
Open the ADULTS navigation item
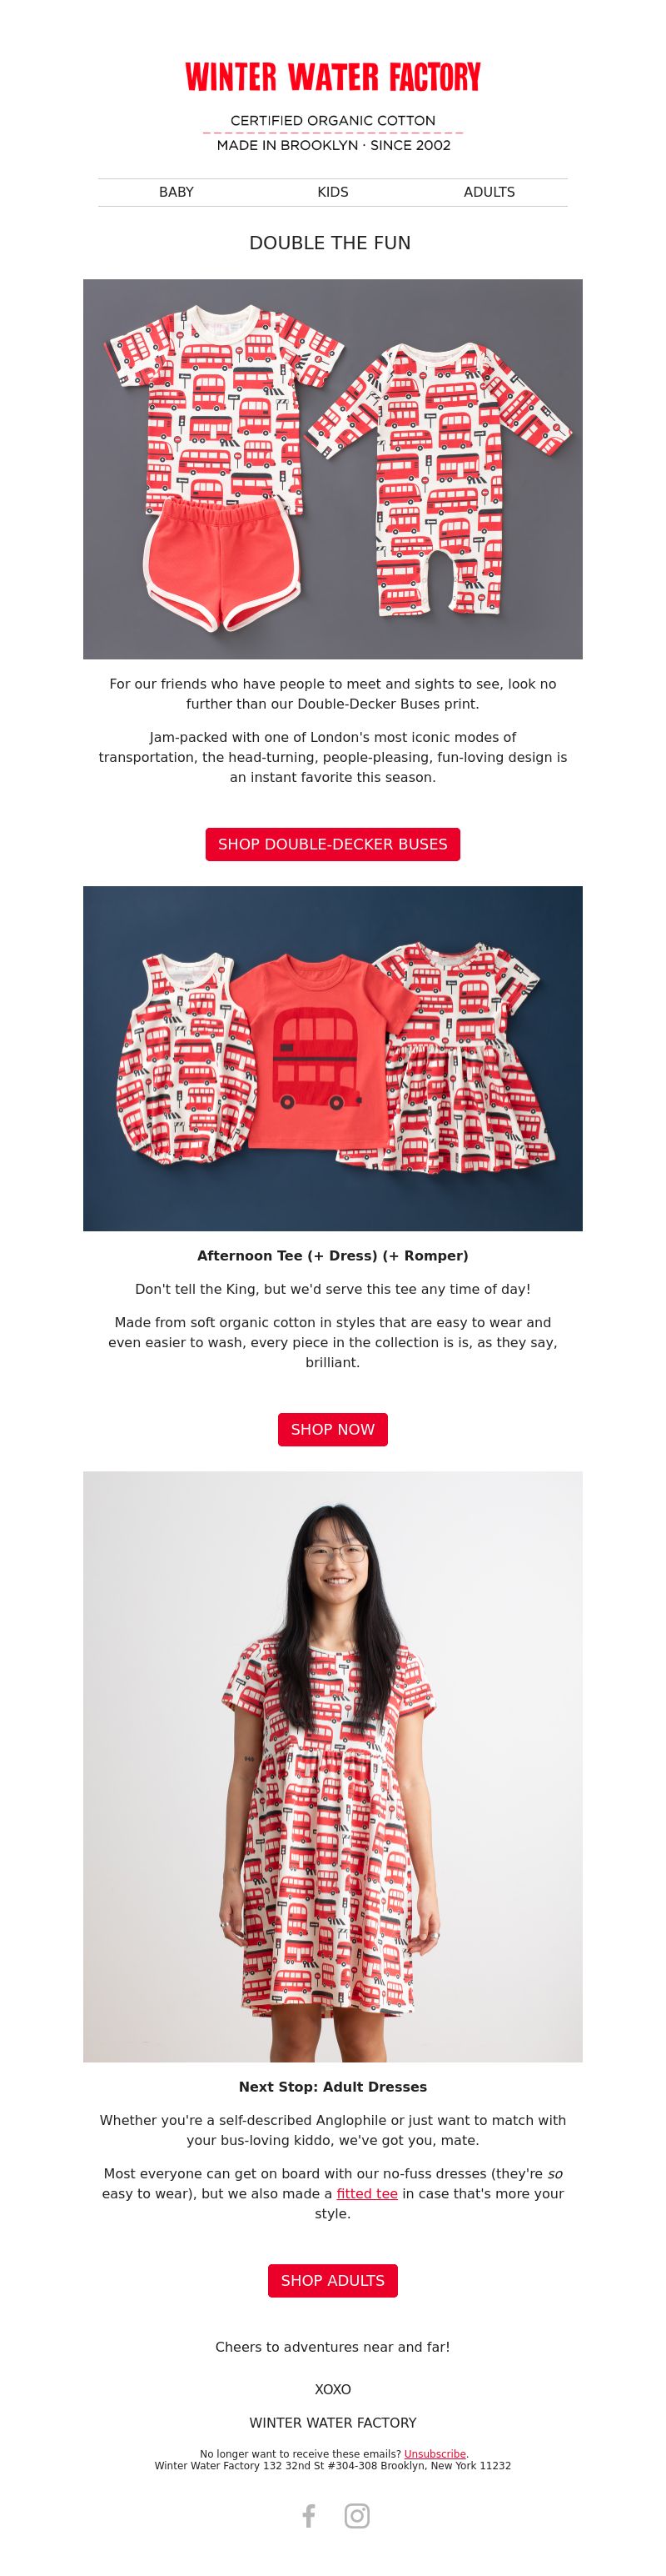[x=490, y=192]
